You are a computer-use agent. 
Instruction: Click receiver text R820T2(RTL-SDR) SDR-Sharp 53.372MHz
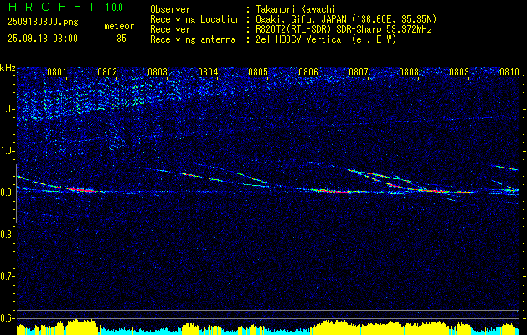[x=344, y=29]
